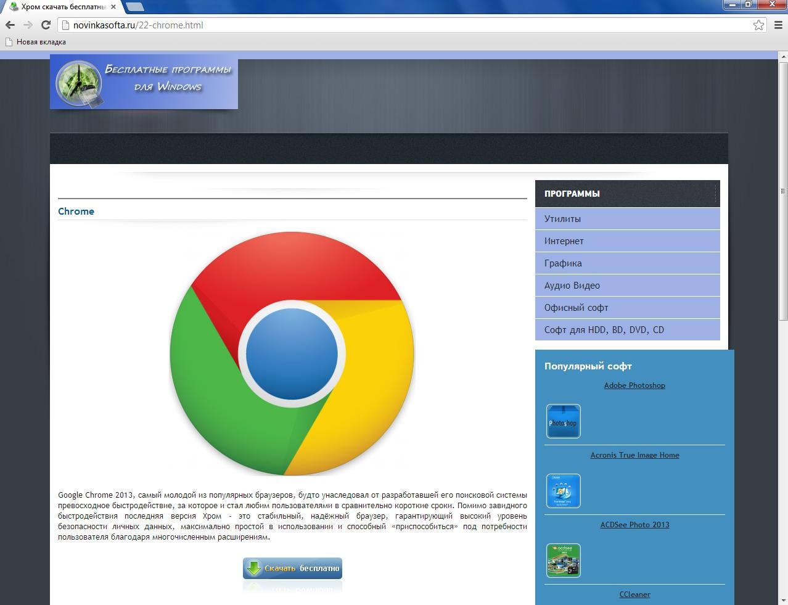
Task: Reload the page with the refresh icon
Action: 46,25
